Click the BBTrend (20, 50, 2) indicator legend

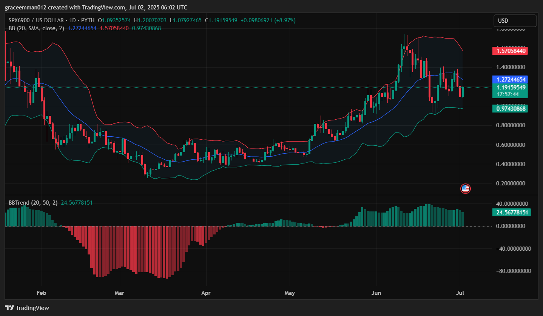click(33, 203)
